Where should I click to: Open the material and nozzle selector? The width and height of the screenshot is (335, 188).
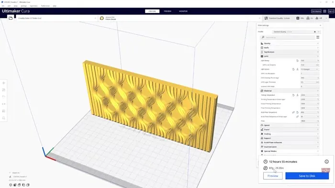click(180, 18)
